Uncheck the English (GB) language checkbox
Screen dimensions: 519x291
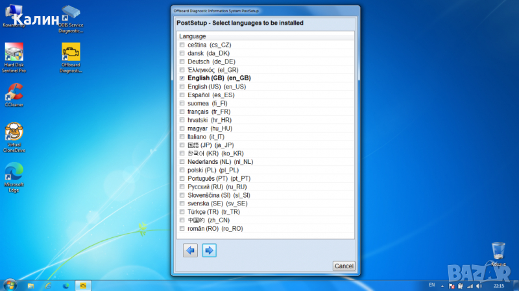tap(181, 78)
